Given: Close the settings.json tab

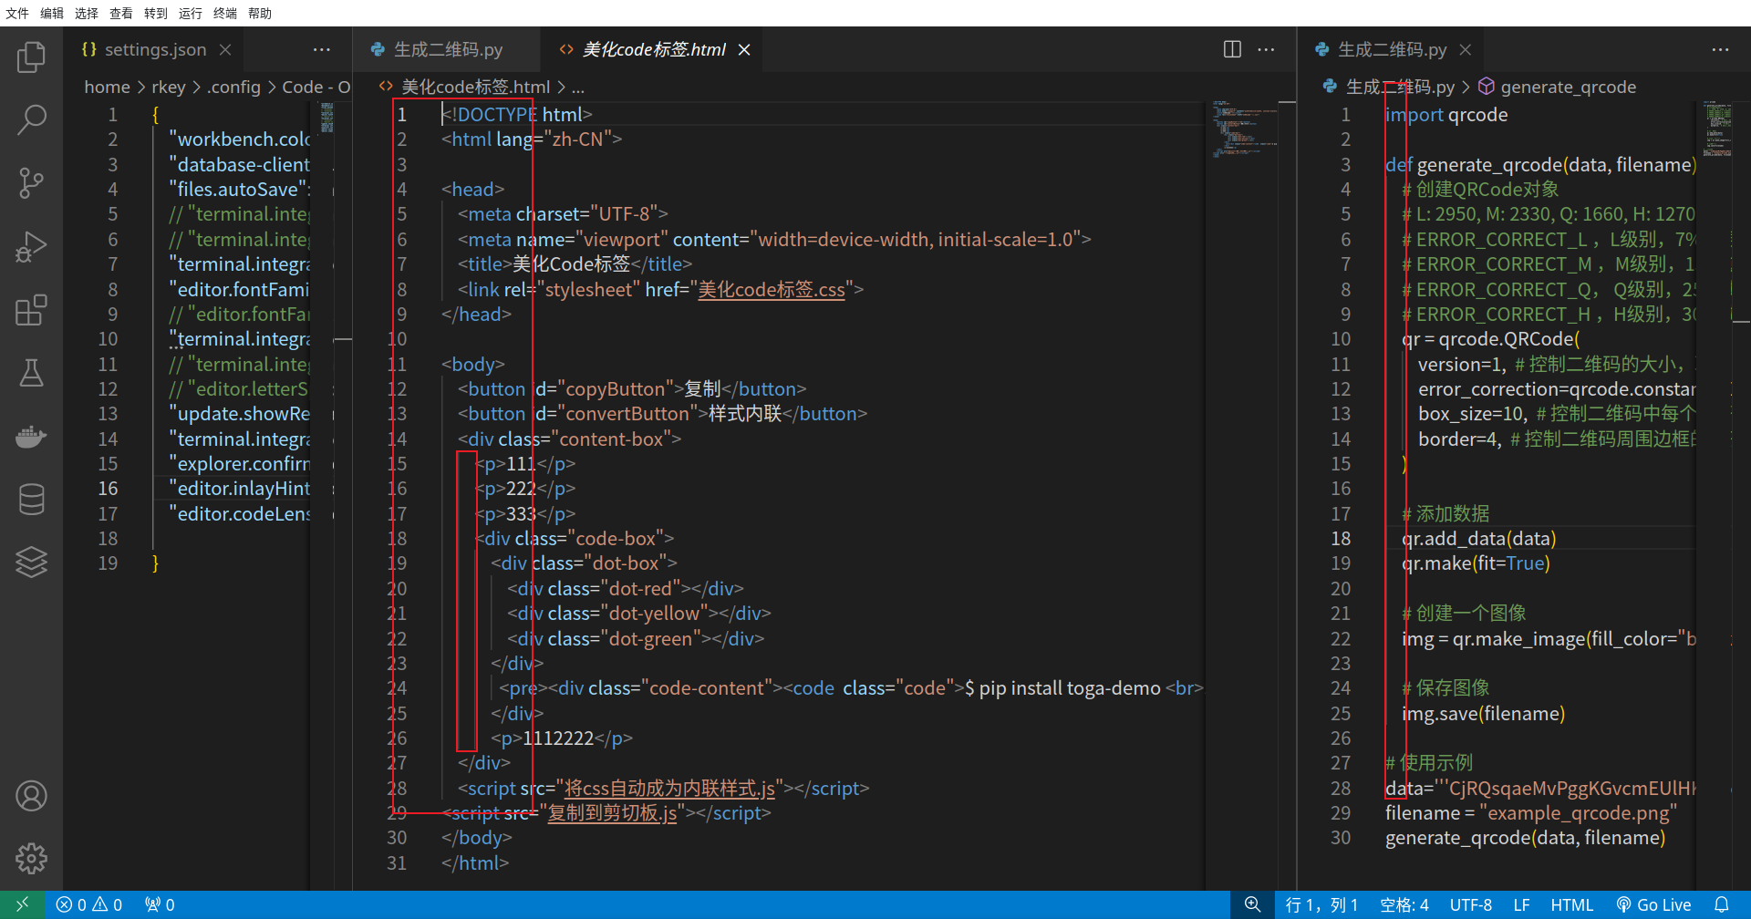Looking at the screenshot, I should pos(225,49).
